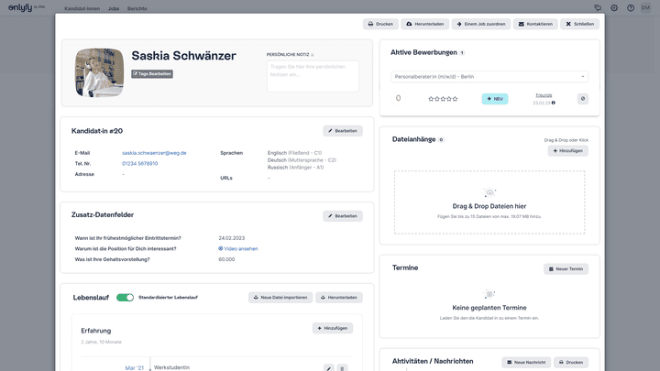Open the Kandidat:innen menu
The image size is (660, 371).
pos(82,8)
